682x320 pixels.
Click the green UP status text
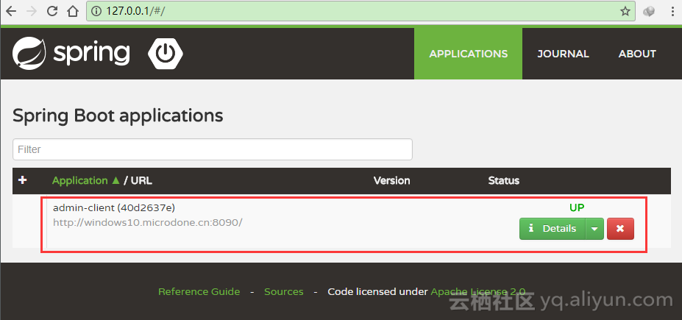tap(577, 207)
